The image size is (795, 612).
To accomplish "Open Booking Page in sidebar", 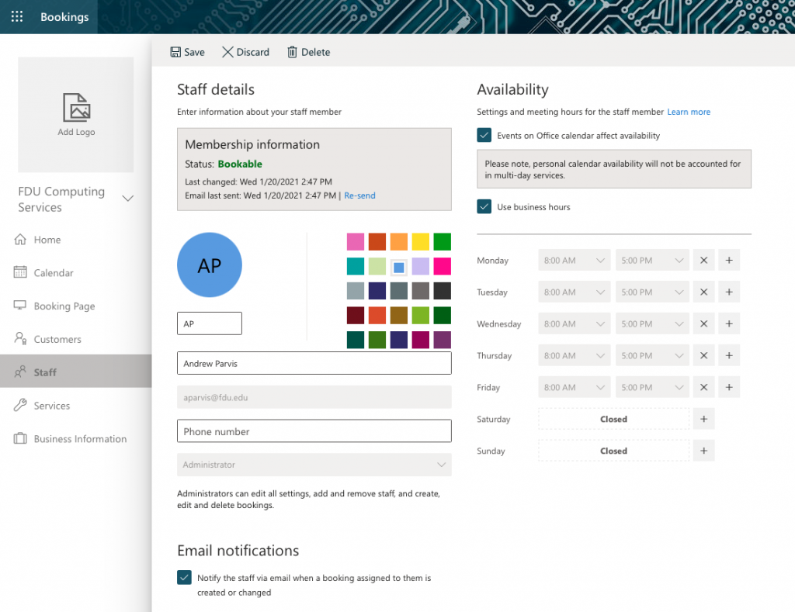I will tap(76, 306).
